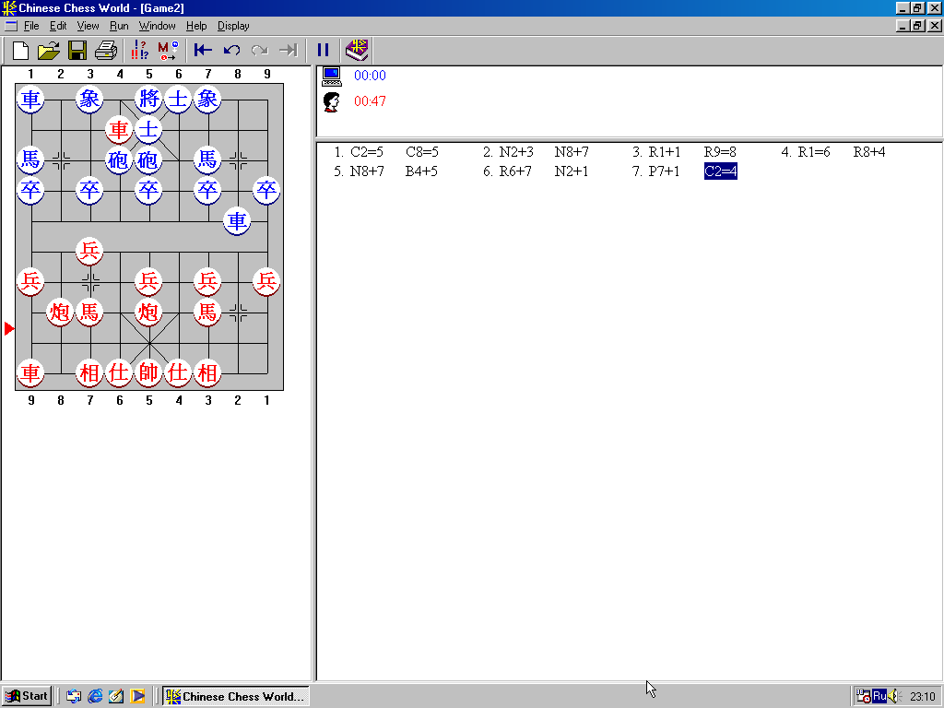
Task: Click the task scheduler tray icon
Action: [863, 697]
